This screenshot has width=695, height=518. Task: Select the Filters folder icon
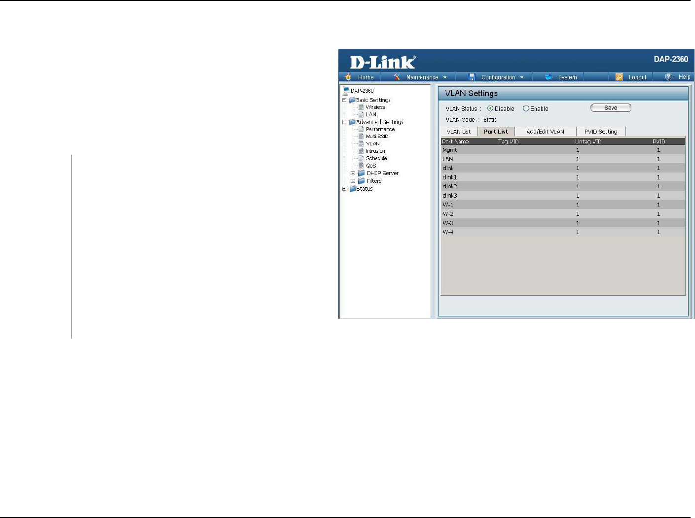click(362, 181)
